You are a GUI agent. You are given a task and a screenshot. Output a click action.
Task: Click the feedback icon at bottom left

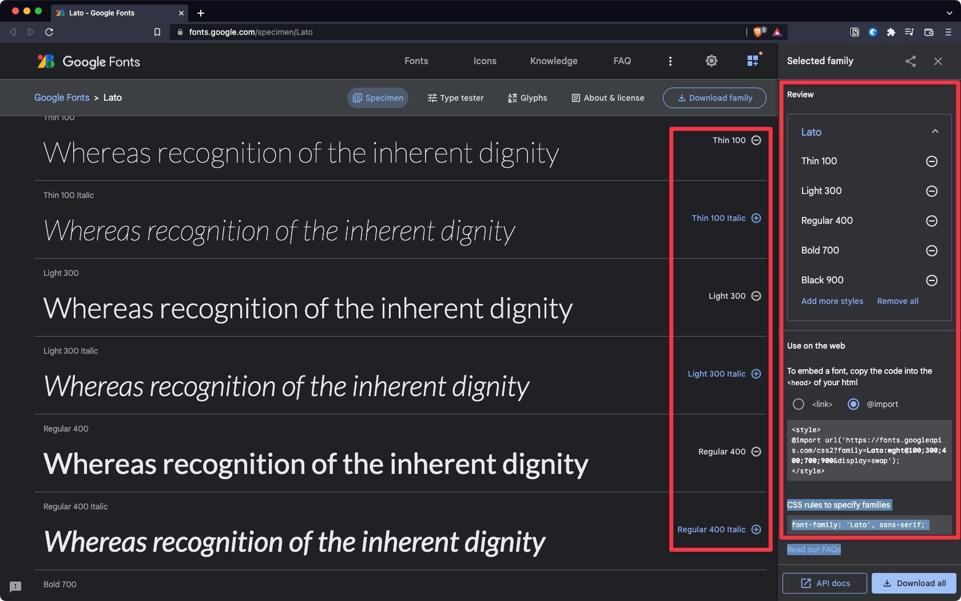15,587
